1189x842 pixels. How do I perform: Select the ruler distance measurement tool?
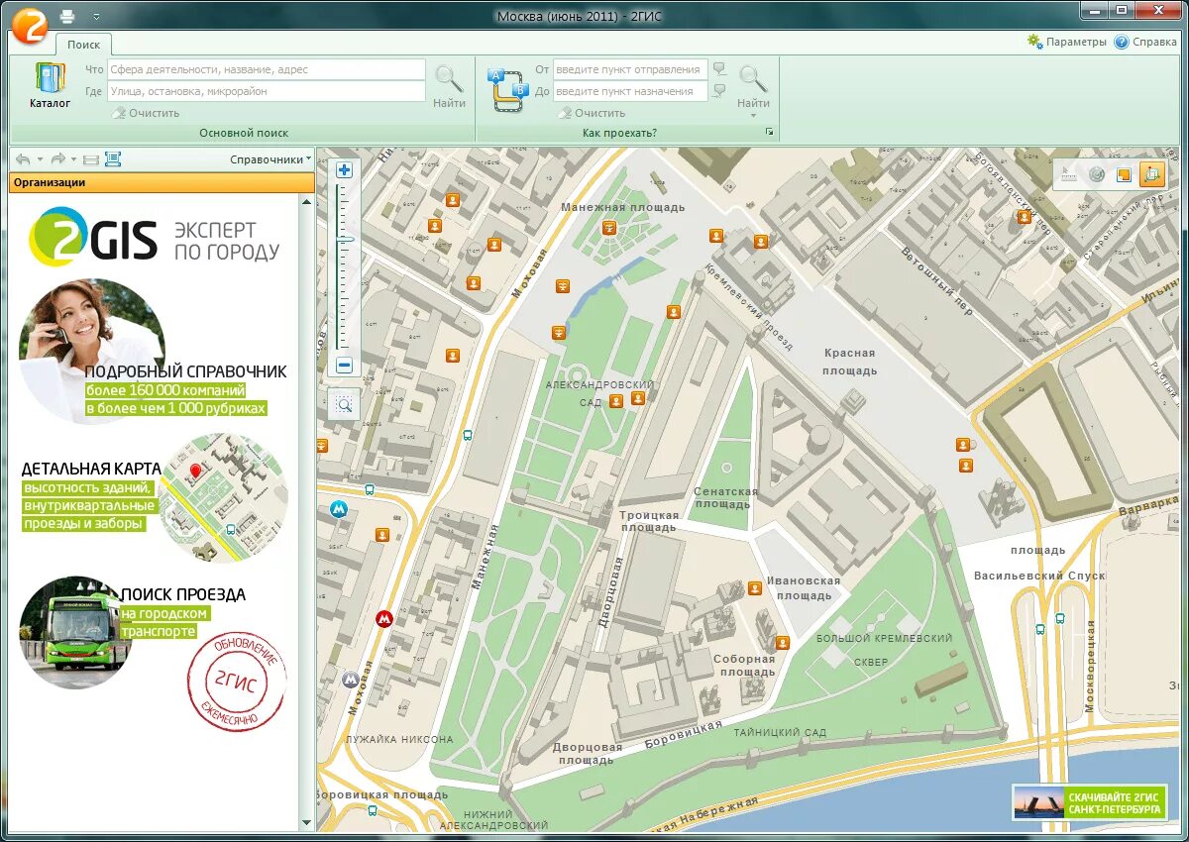pos(1068,174)
